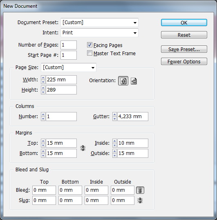Click the Inside margin field showing 10 mm

pyautogui.click(x=132, y=143)
